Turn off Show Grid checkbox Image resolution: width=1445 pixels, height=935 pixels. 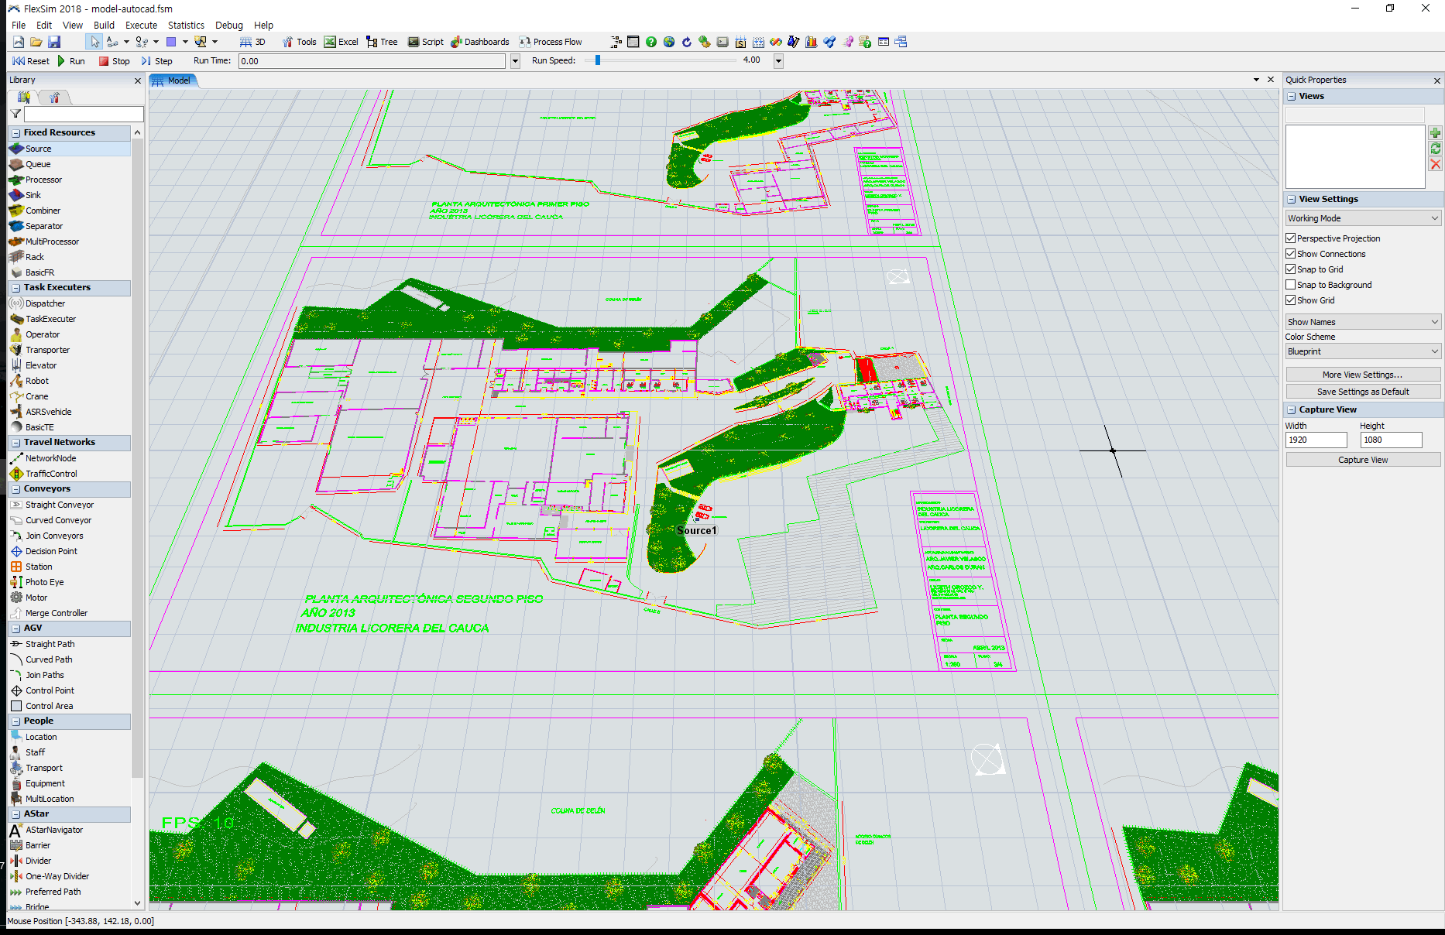(1291, 300)
